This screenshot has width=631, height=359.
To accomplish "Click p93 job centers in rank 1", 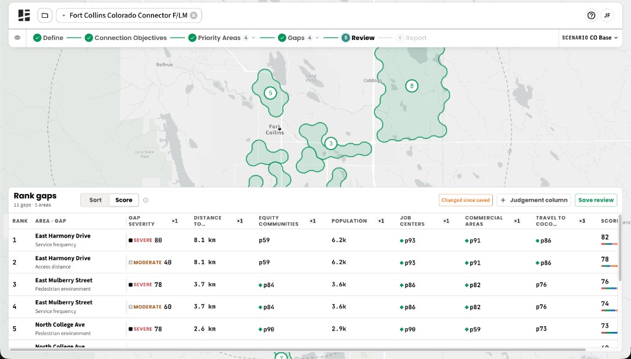I will pos(408,241).
